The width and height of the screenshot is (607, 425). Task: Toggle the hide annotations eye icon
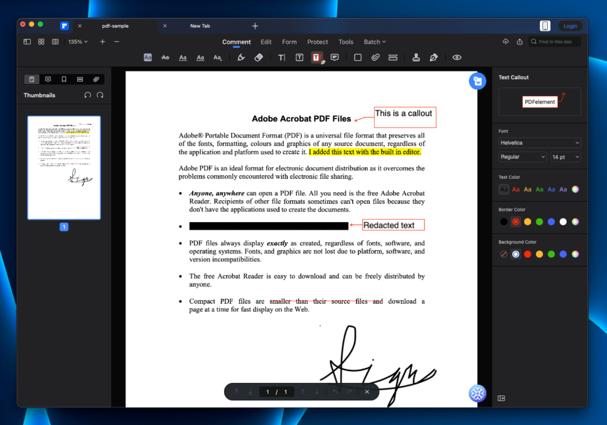(x=457, y=57)
